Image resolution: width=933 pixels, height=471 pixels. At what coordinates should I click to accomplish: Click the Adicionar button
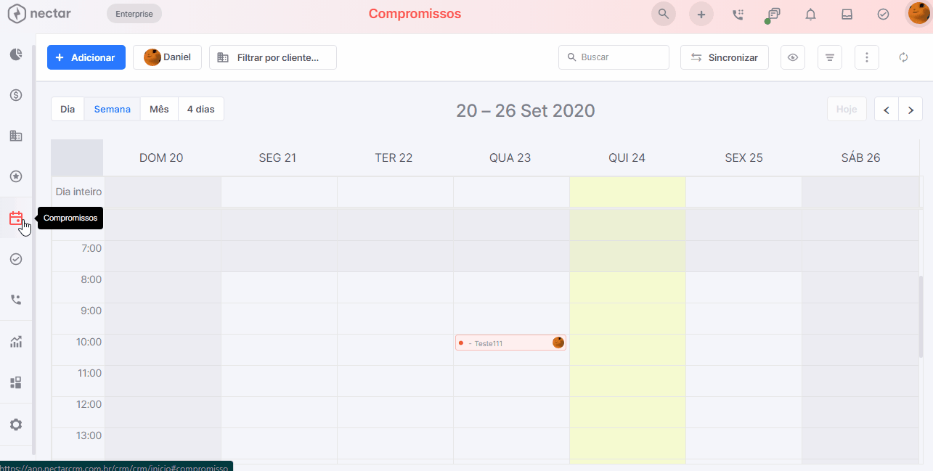click(86, 57)
